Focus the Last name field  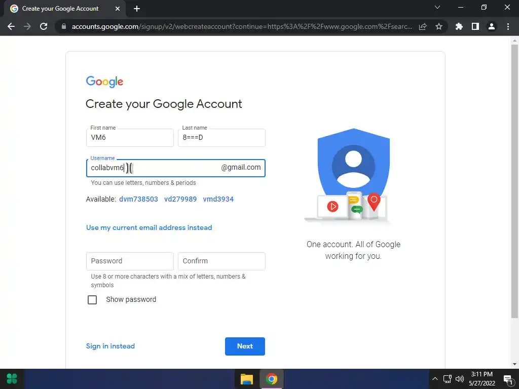(x=221, y=138)
